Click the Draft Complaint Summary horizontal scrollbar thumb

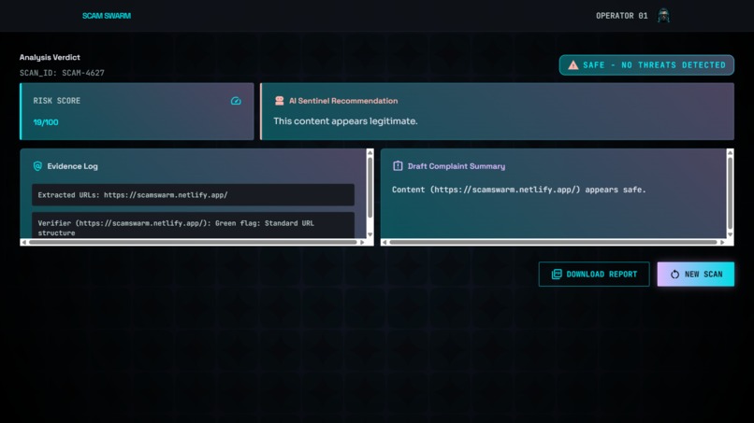click(554, 243)
